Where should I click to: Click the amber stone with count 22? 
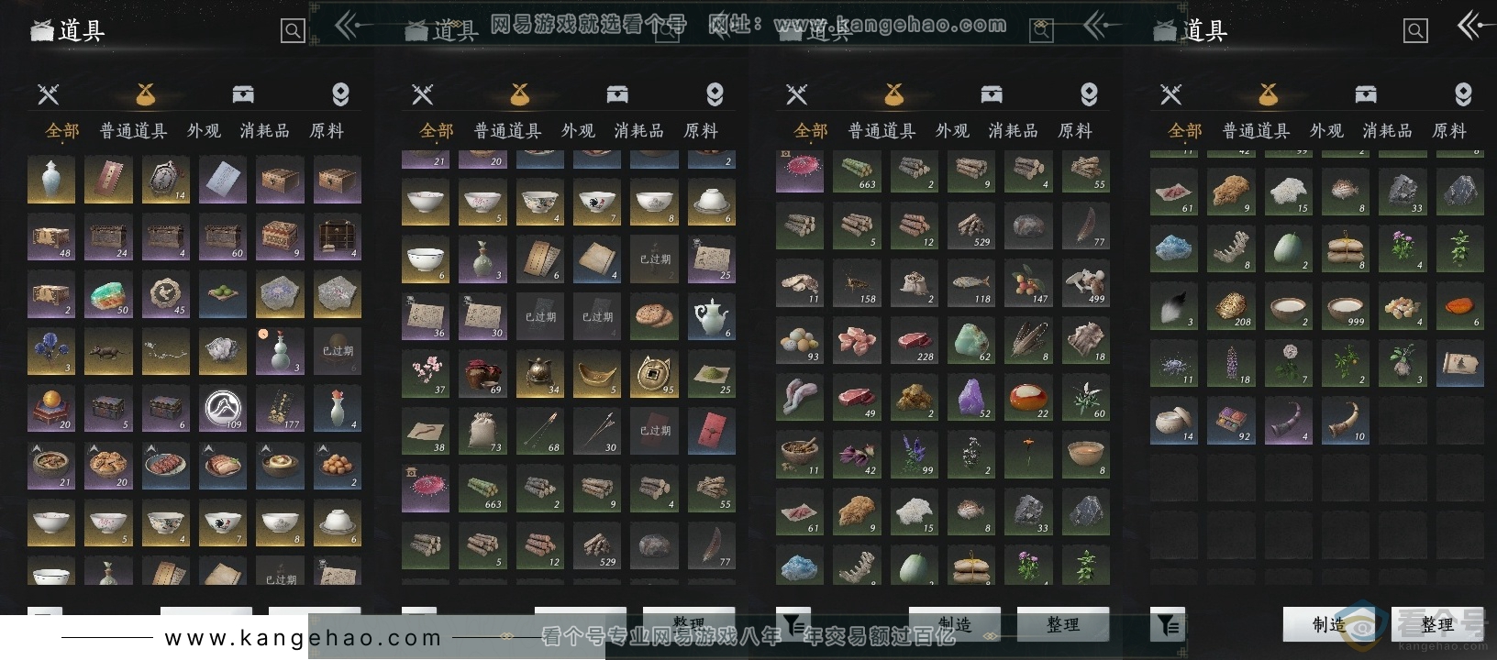1028,397
